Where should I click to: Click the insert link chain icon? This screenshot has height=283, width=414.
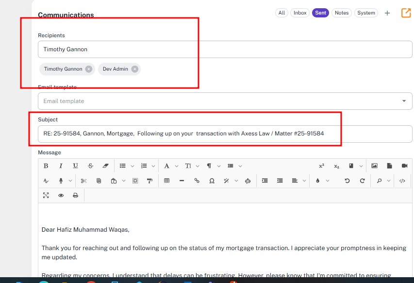(x=197, y=181)
